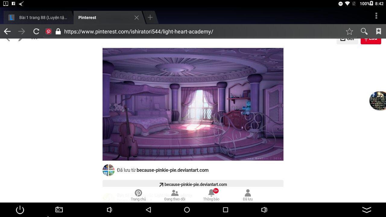Click the pinner's round avatar
The width and height of the screenshot is (386, 217).
coord(109,170)
